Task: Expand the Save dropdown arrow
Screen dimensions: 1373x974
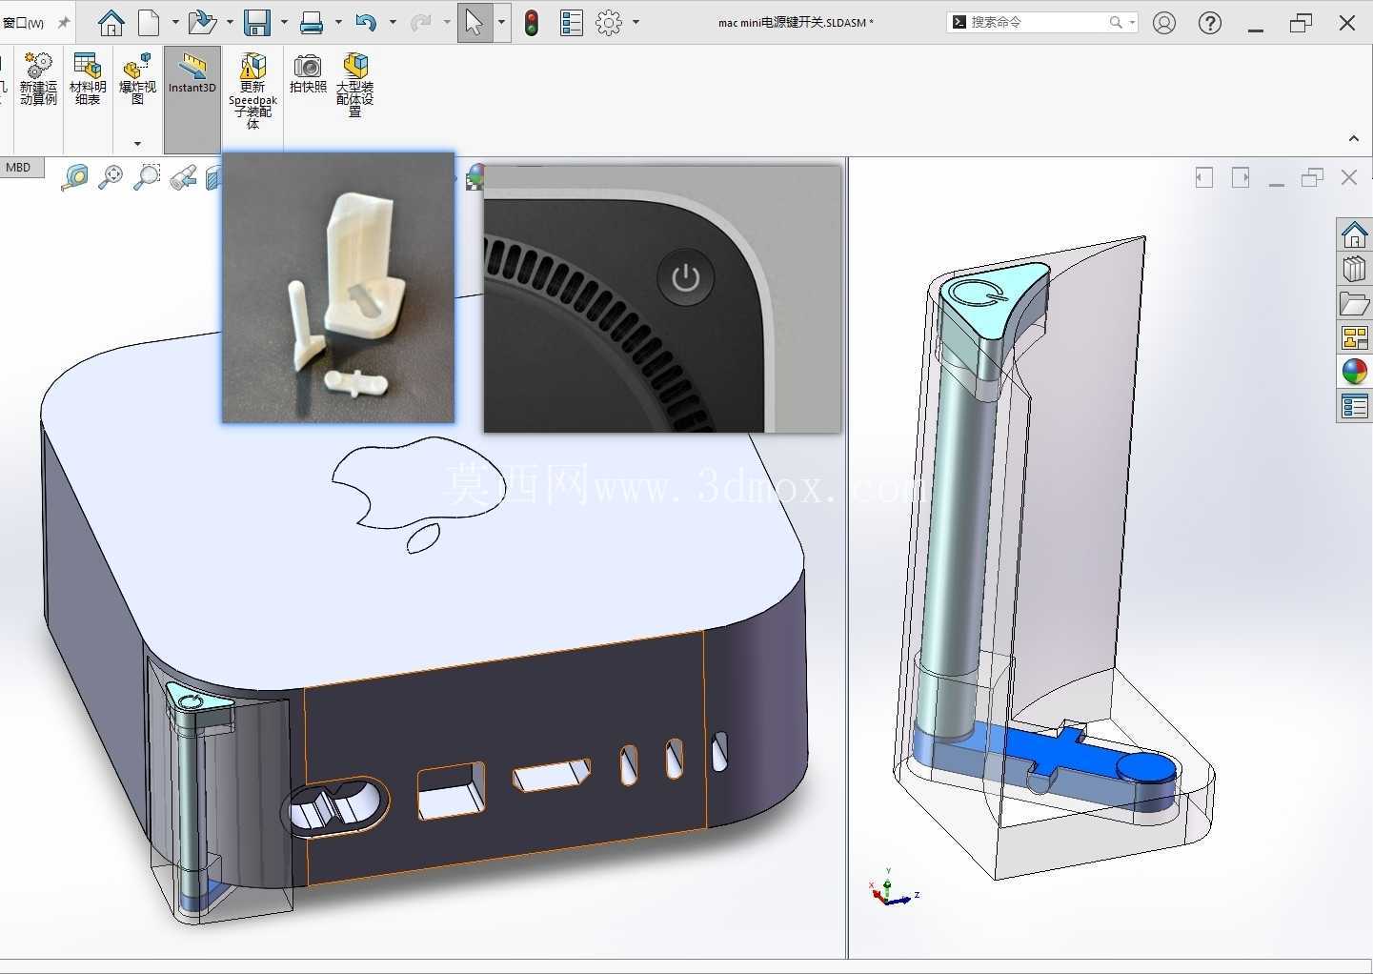Action: pos(284,22)
